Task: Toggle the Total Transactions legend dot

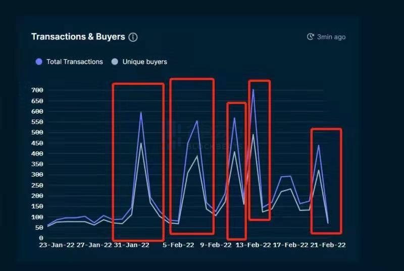Action: 39,62
